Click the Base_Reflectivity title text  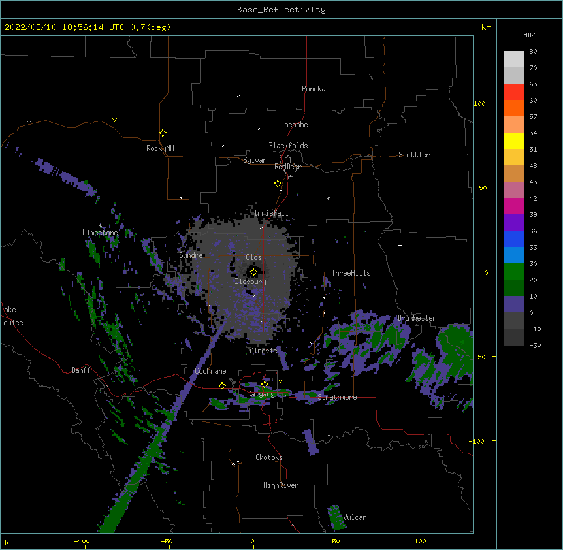coord(281,10)
